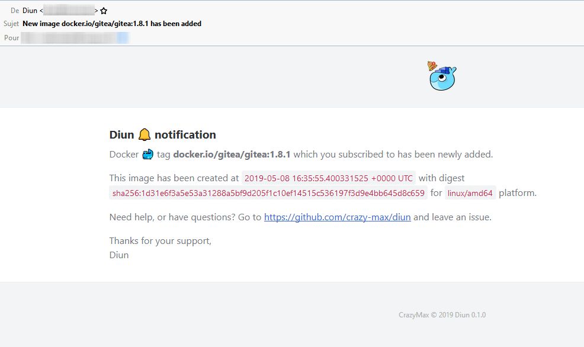Image resolution: width=584 pixels, height=347 pixels.
Task: Click the Diun signature below thanks line
Action: [119, 255]
